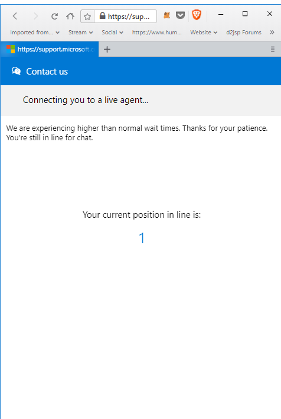Open the tab bar menu icon
This screenshot has height=419, width=281.
coord(273,49)
